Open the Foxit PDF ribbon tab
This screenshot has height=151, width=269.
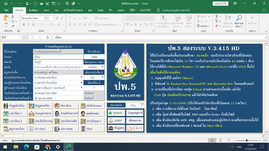[147, 11]
